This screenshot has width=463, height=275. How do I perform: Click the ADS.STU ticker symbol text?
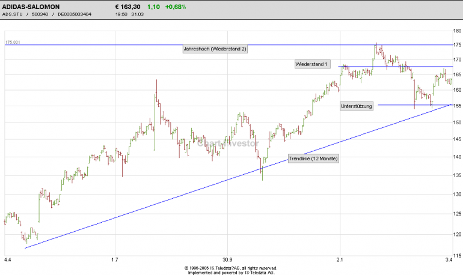coord(13,14)
